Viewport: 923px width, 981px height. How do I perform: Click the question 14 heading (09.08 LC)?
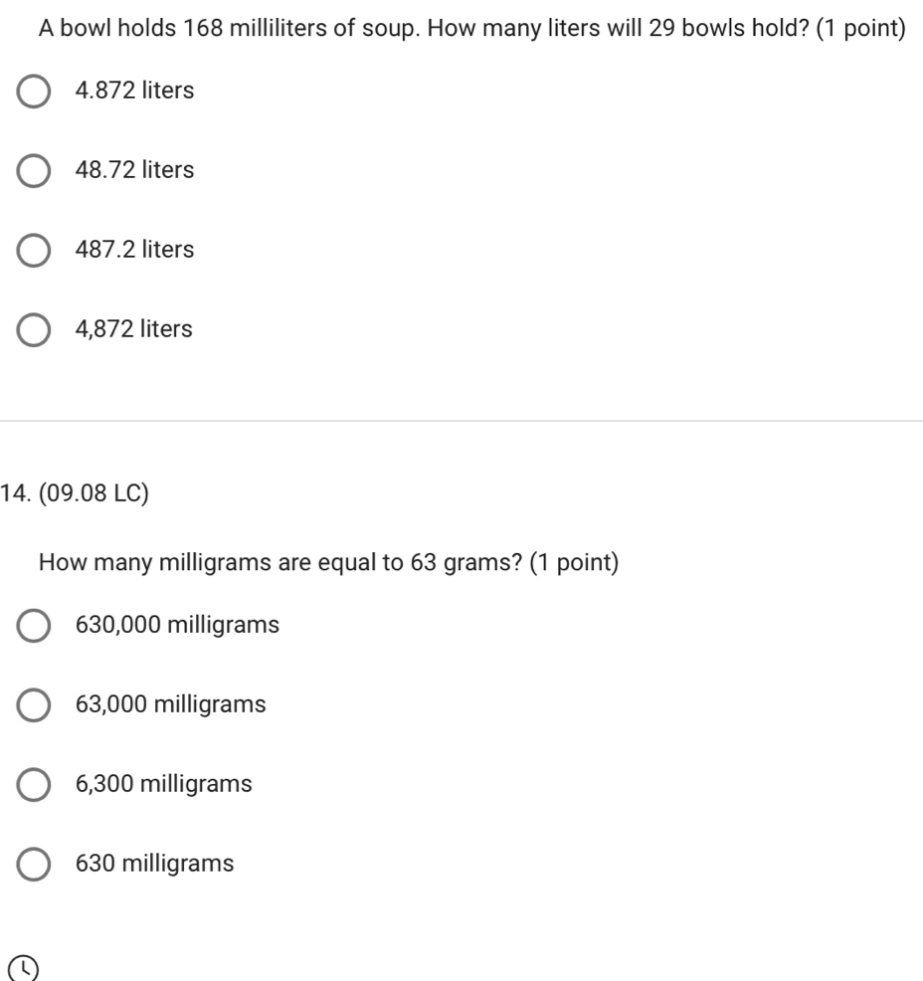[x=75, y=493]
